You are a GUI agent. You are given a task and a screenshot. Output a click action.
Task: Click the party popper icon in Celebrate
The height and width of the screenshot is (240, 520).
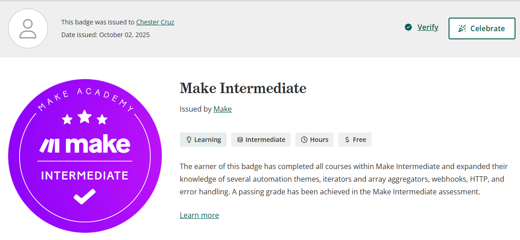point(462,28)
